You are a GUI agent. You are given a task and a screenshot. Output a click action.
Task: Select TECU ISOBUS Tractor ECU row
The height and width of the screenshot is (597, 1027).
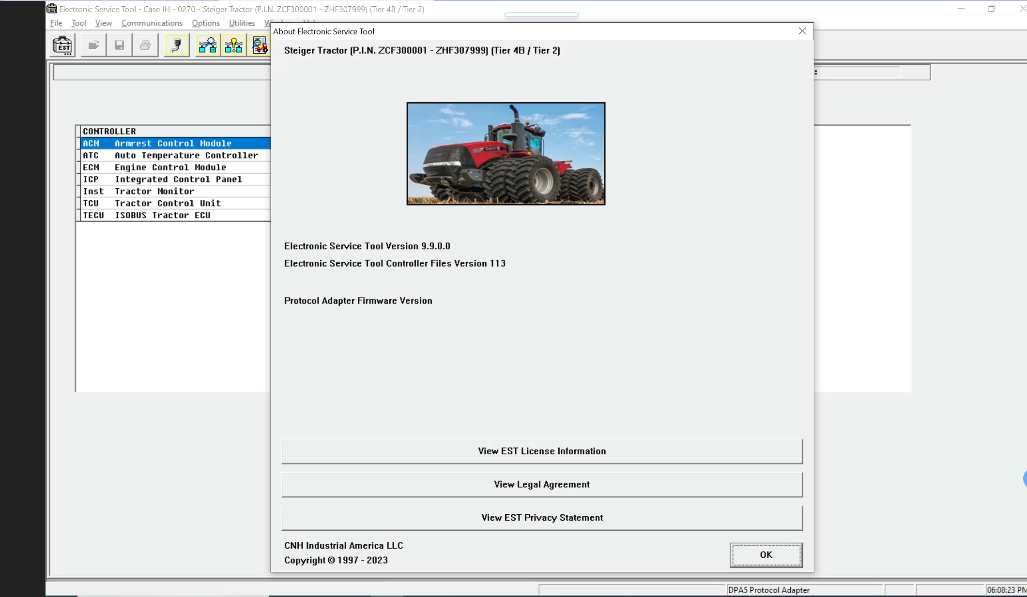click(x=176, y=215)
